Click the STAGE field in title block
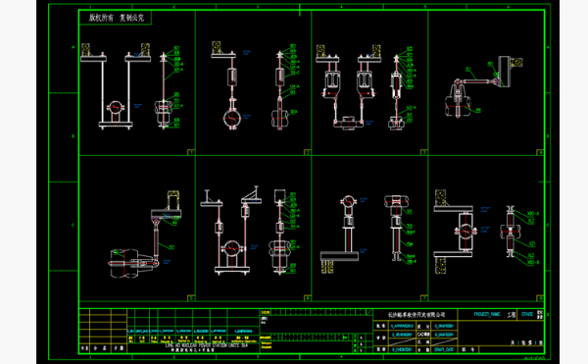This screenshot has height=364, width=588. click(x=527, y=314)
